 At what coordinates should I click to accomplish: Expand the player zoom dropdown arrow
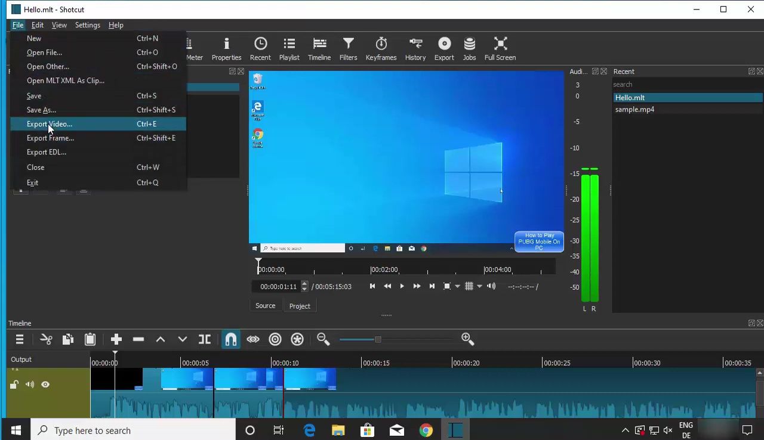coord(458,286)
